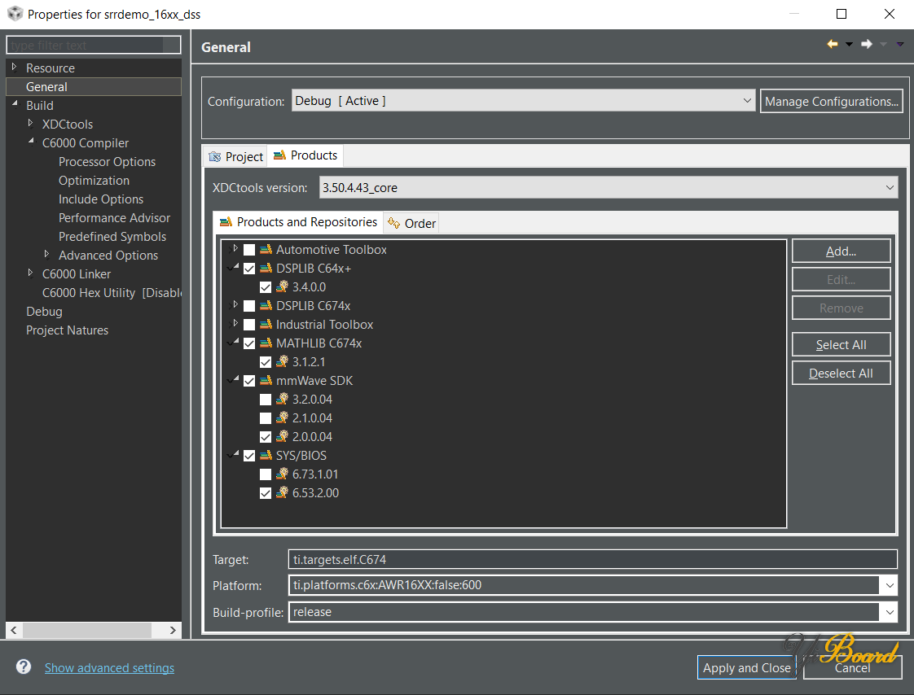
Task: Click the SYS/BIOS 6.73.1.01 version icon
Action: point(282,474)
